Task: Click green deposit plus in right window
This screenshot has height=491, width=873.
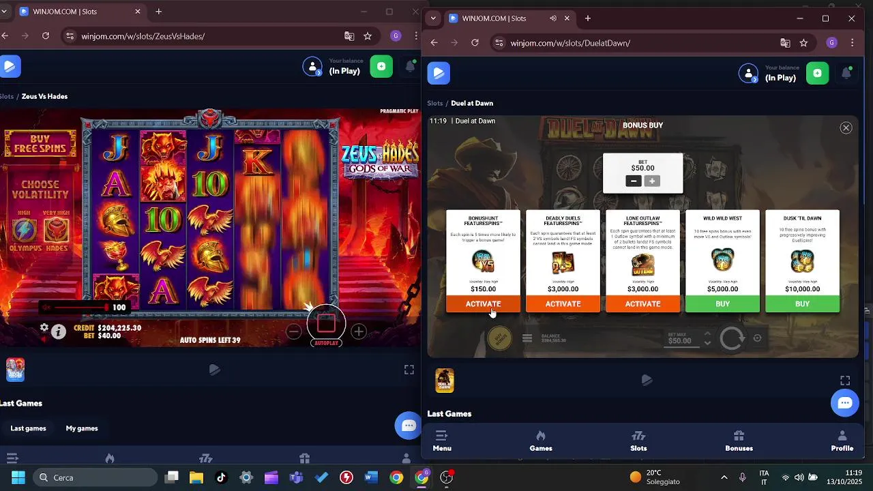Action: point(817,73)
